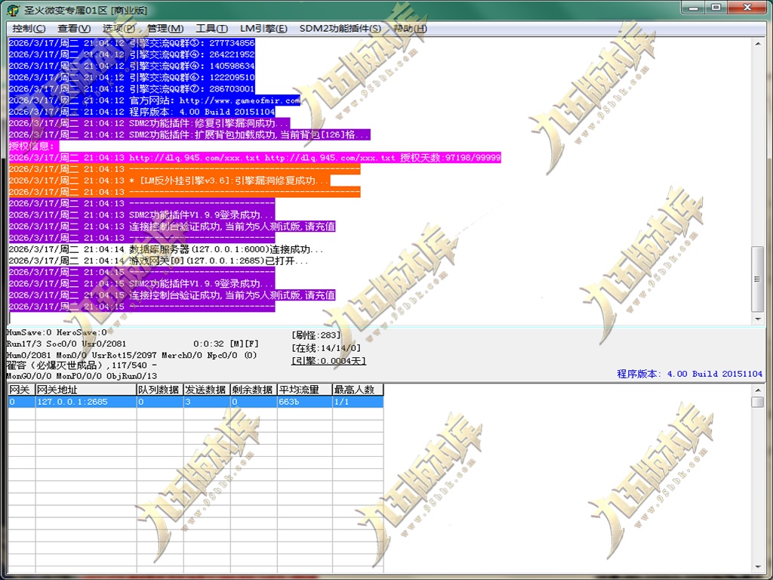The width and height of the screenshot is (773, 580).
Task: Open the 选项(P) menu
Action: coord(119,29)
